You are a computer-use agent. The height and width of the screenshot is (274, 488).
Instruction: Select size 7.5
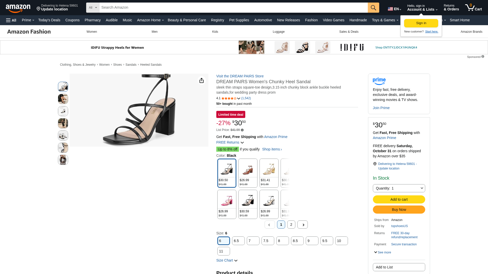pos(268,241)
